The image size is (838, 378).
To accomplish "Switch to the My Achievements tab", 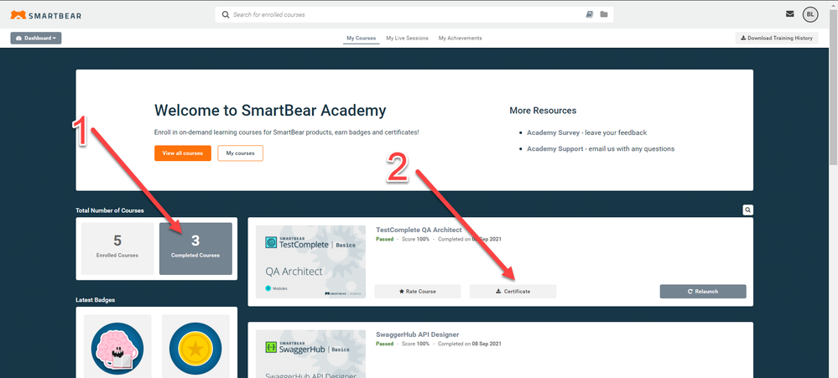I will coord(461,38).
